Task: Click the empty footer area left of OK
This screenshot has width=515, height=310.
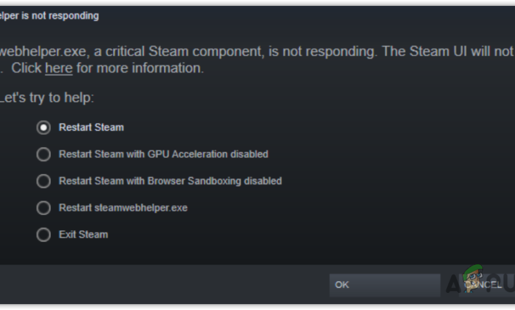Action: [165, 285]
